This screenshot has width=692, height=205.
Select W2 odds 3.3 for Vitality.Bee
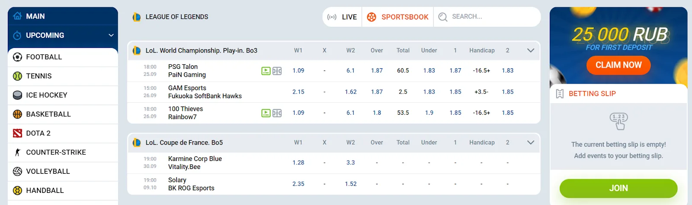(350, 163)
